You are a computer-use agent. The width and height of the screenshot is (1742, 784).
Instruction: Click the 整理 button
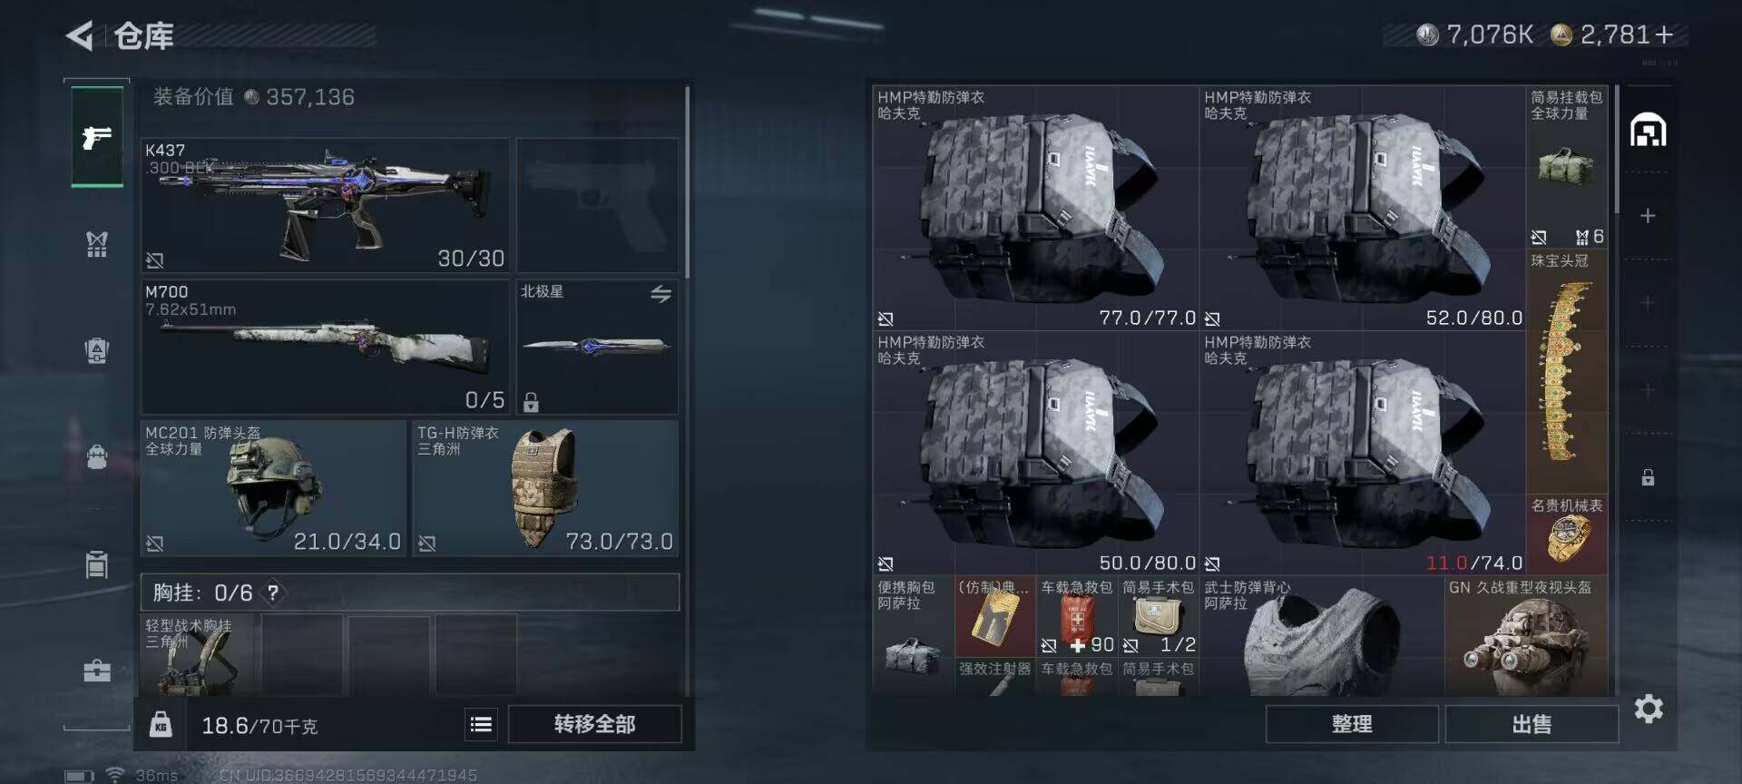[1351, 724]
